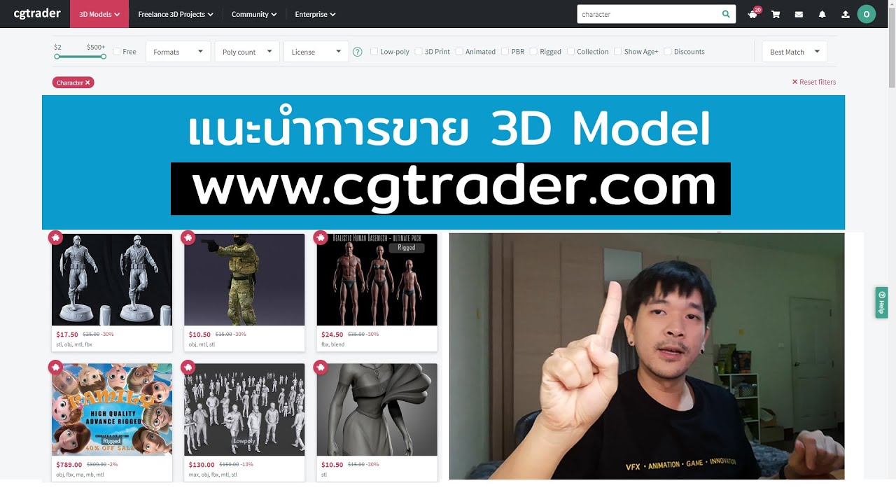The image size is (896, 504).
Task: Enable the Rigged filter checkbox
Action: tap(533, 52)
